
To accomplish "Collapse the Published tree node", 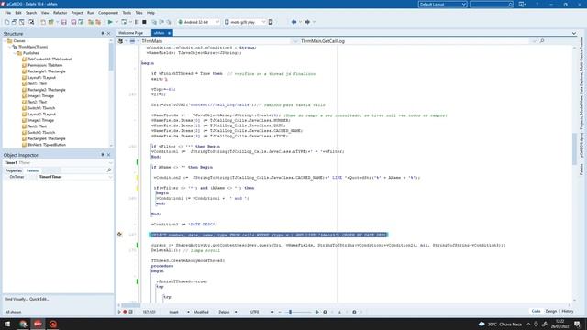I will (x=16, y=53).
